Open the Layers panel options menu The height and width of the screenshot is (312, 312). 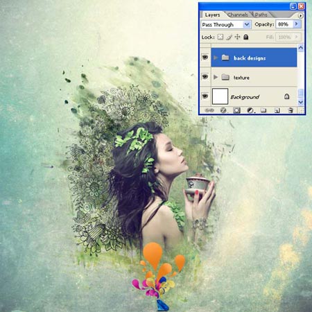click(x=300, y=16)
